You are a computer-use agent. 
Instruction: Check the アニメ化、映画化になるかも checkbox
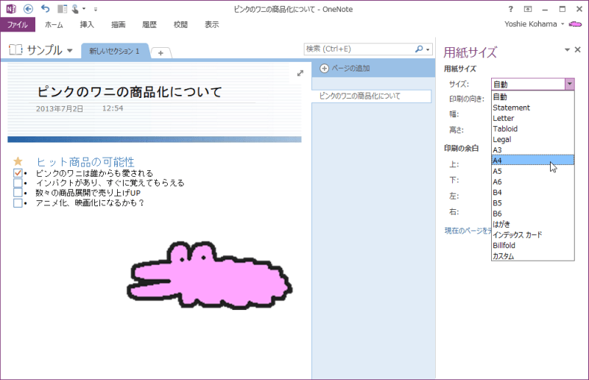click(18, 203)
